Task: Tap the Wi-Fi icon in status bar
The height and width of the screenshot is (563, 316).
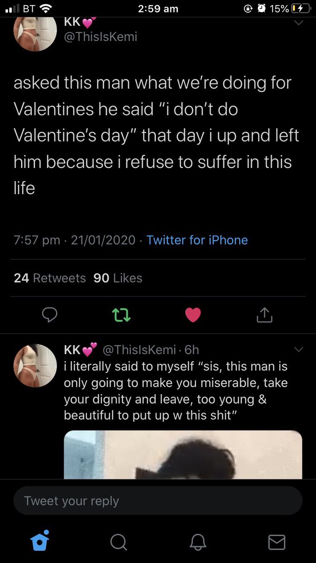Action: (45, 8)
